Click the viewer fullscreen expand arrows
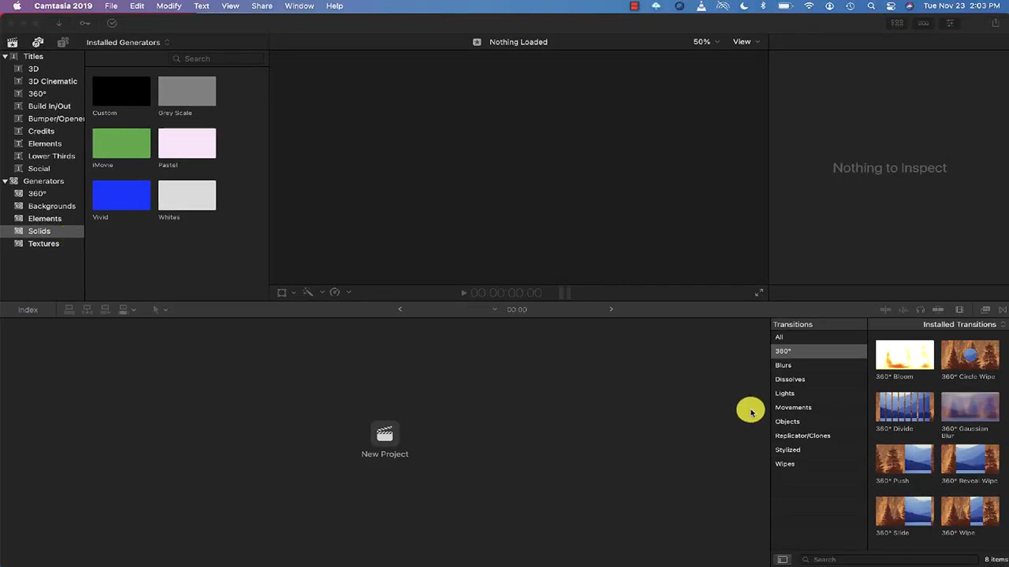Screen dimensions: 1009x567 pyautogui.click(x=759, y=292)
